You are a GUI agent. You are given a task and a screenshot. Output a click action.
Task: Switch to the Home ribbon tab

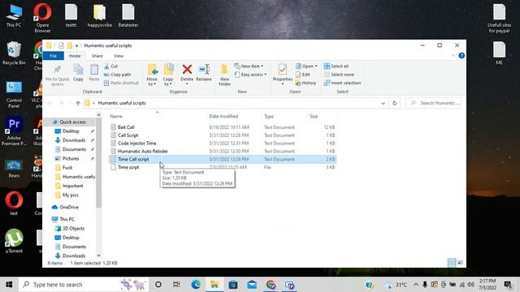tap(75, 56)
